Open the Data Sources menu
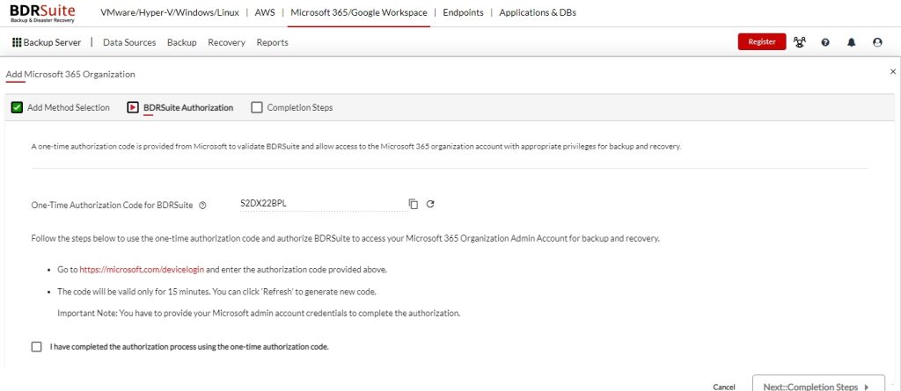Viewport: 901px width, 391px height. coord(129,42)
